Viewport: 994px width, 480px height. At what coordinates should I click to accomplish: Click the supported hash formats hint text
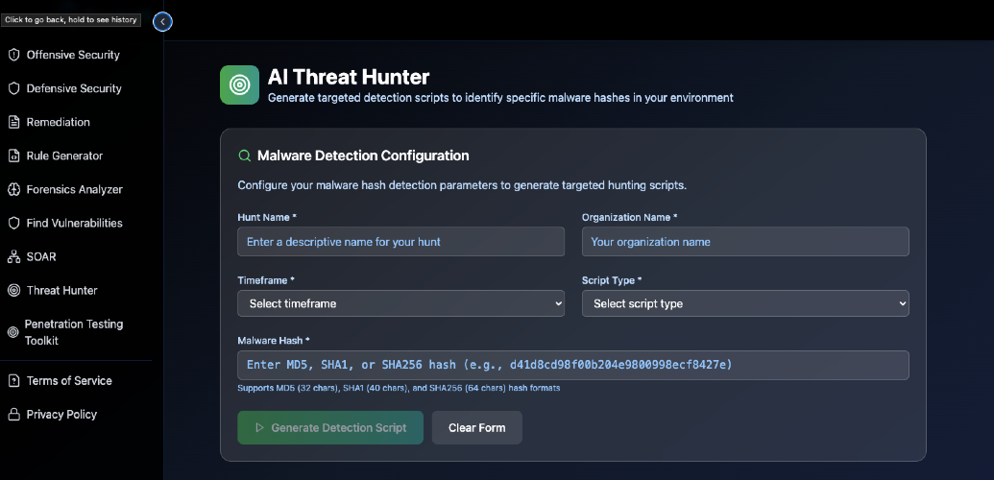point(399,388)
